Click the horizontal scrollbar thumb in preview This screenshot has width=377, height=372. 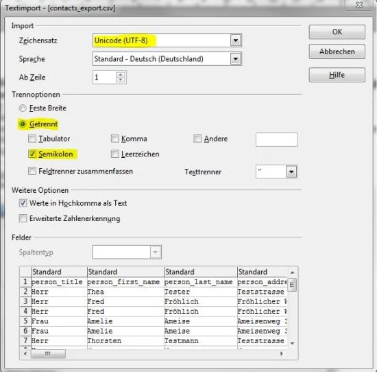coord(48,353)
